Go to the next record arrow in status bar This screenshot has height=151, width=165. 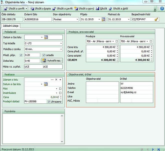pyautogui.click(x=153, y=149)
